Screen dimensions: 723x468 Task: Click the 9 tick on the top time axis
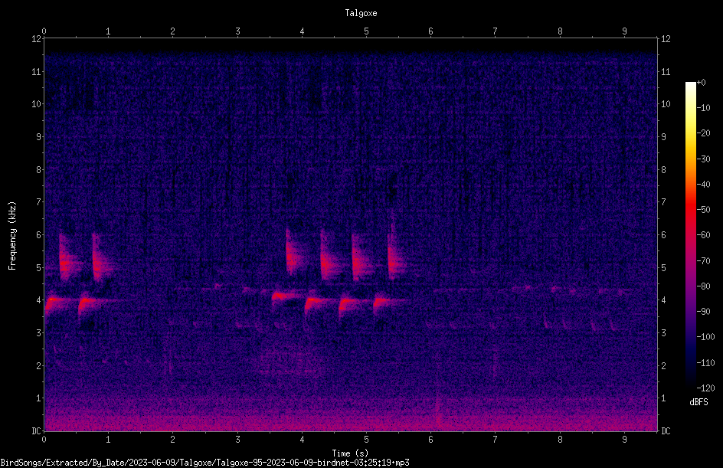tap(625, 31)
